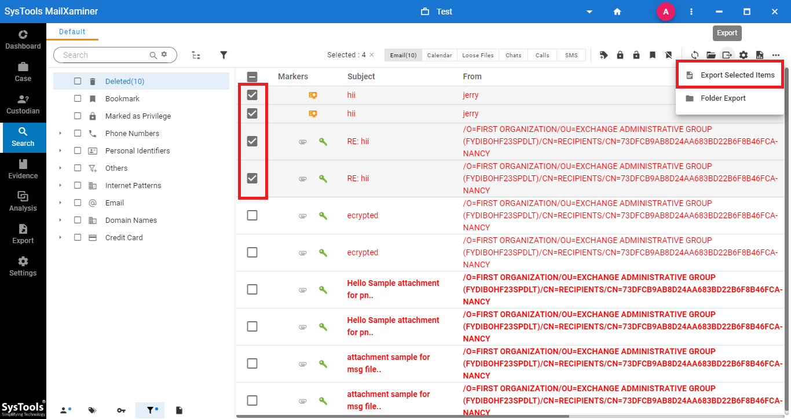Expand the Phone Numbers tree node
Viewport: 791px width, 419px height.
(x=60, y=133)
